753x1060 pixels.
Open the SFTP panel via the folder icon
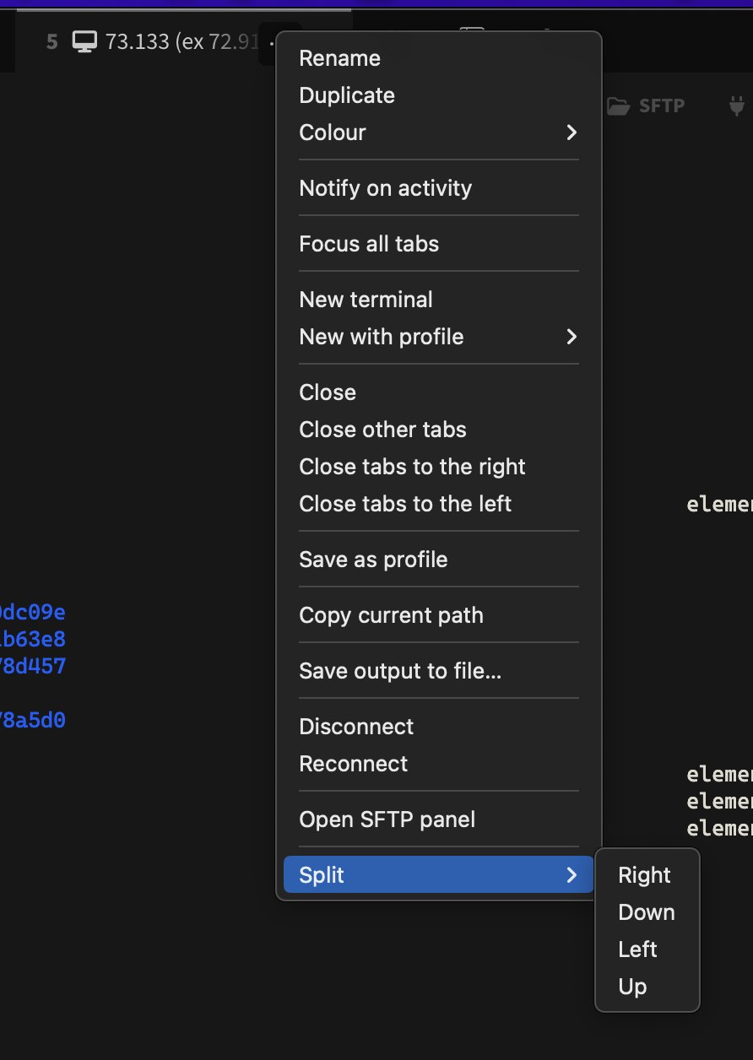point(619,105)
